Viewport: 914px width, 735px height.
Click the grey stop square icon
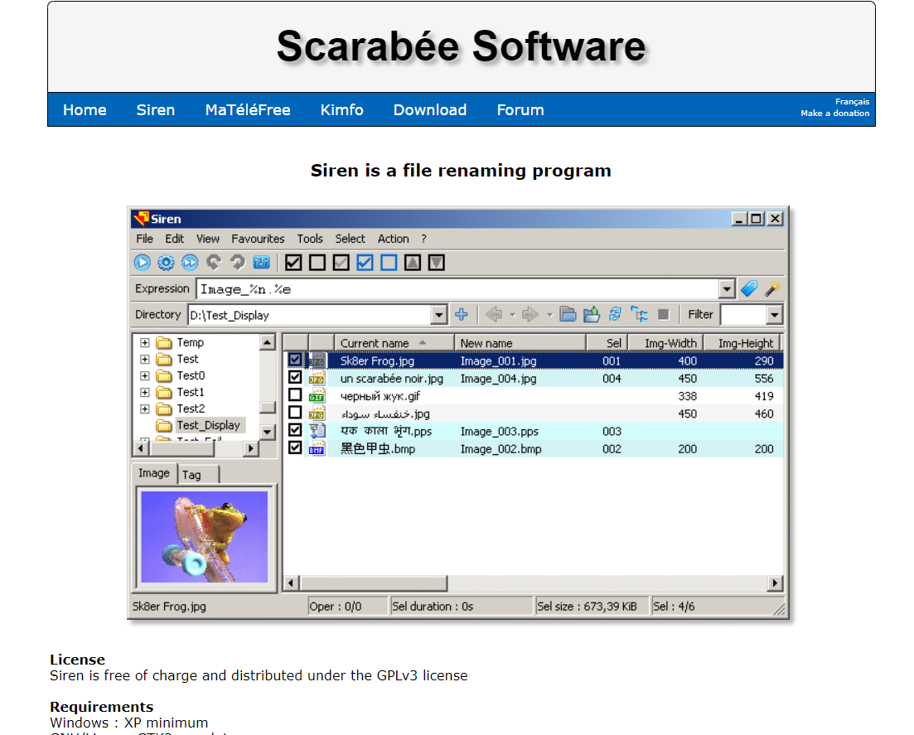tap(663, 315)
